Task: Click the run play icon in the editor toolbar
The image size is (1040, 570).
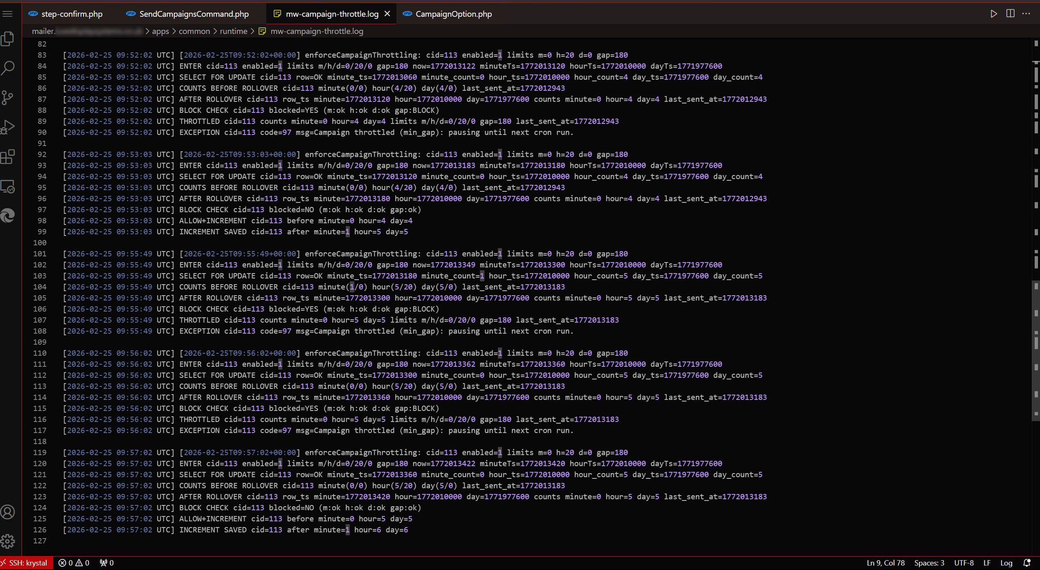Action: click(x=993, y=14)
